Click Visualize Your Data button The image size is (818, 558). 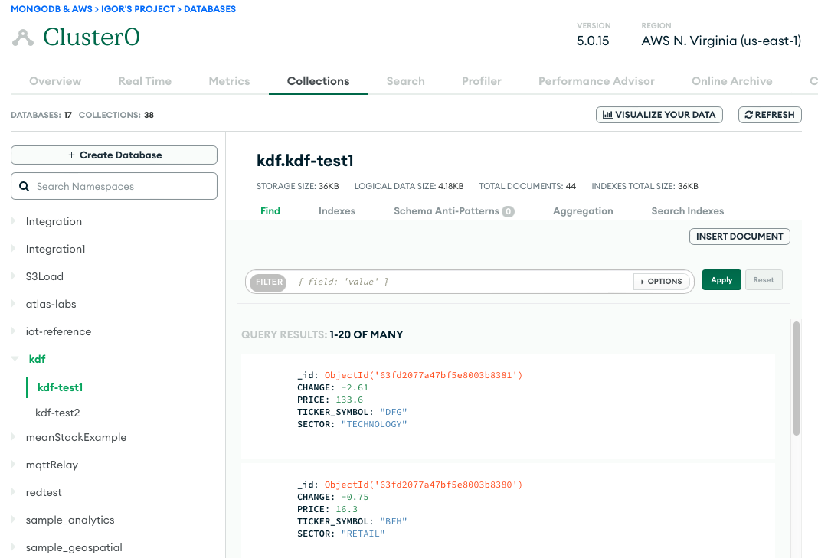pyautogui.click(x=659, y=115)
